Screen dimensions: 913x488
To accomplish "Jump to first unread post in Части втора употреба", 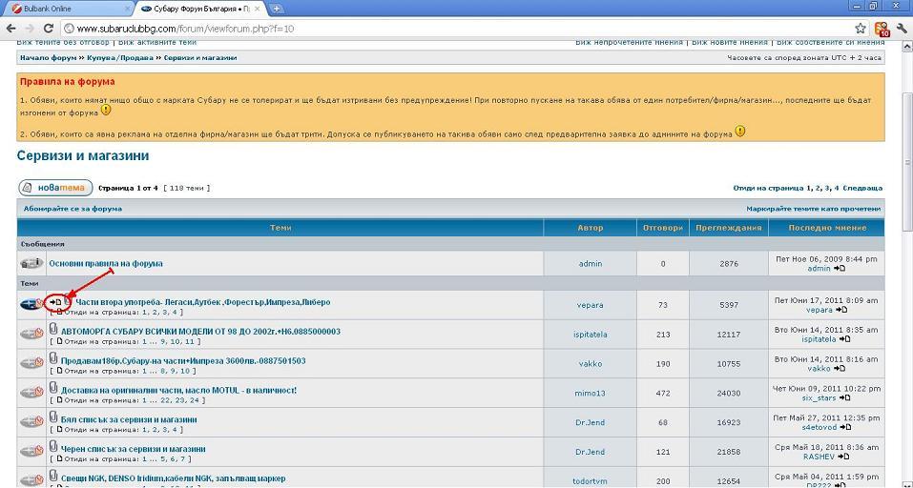I will click(56, 302).
